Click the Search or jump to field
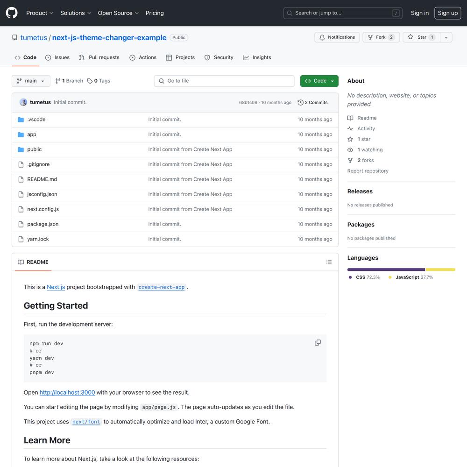Viewport: 467px width, 467px height. coord(343,13)
